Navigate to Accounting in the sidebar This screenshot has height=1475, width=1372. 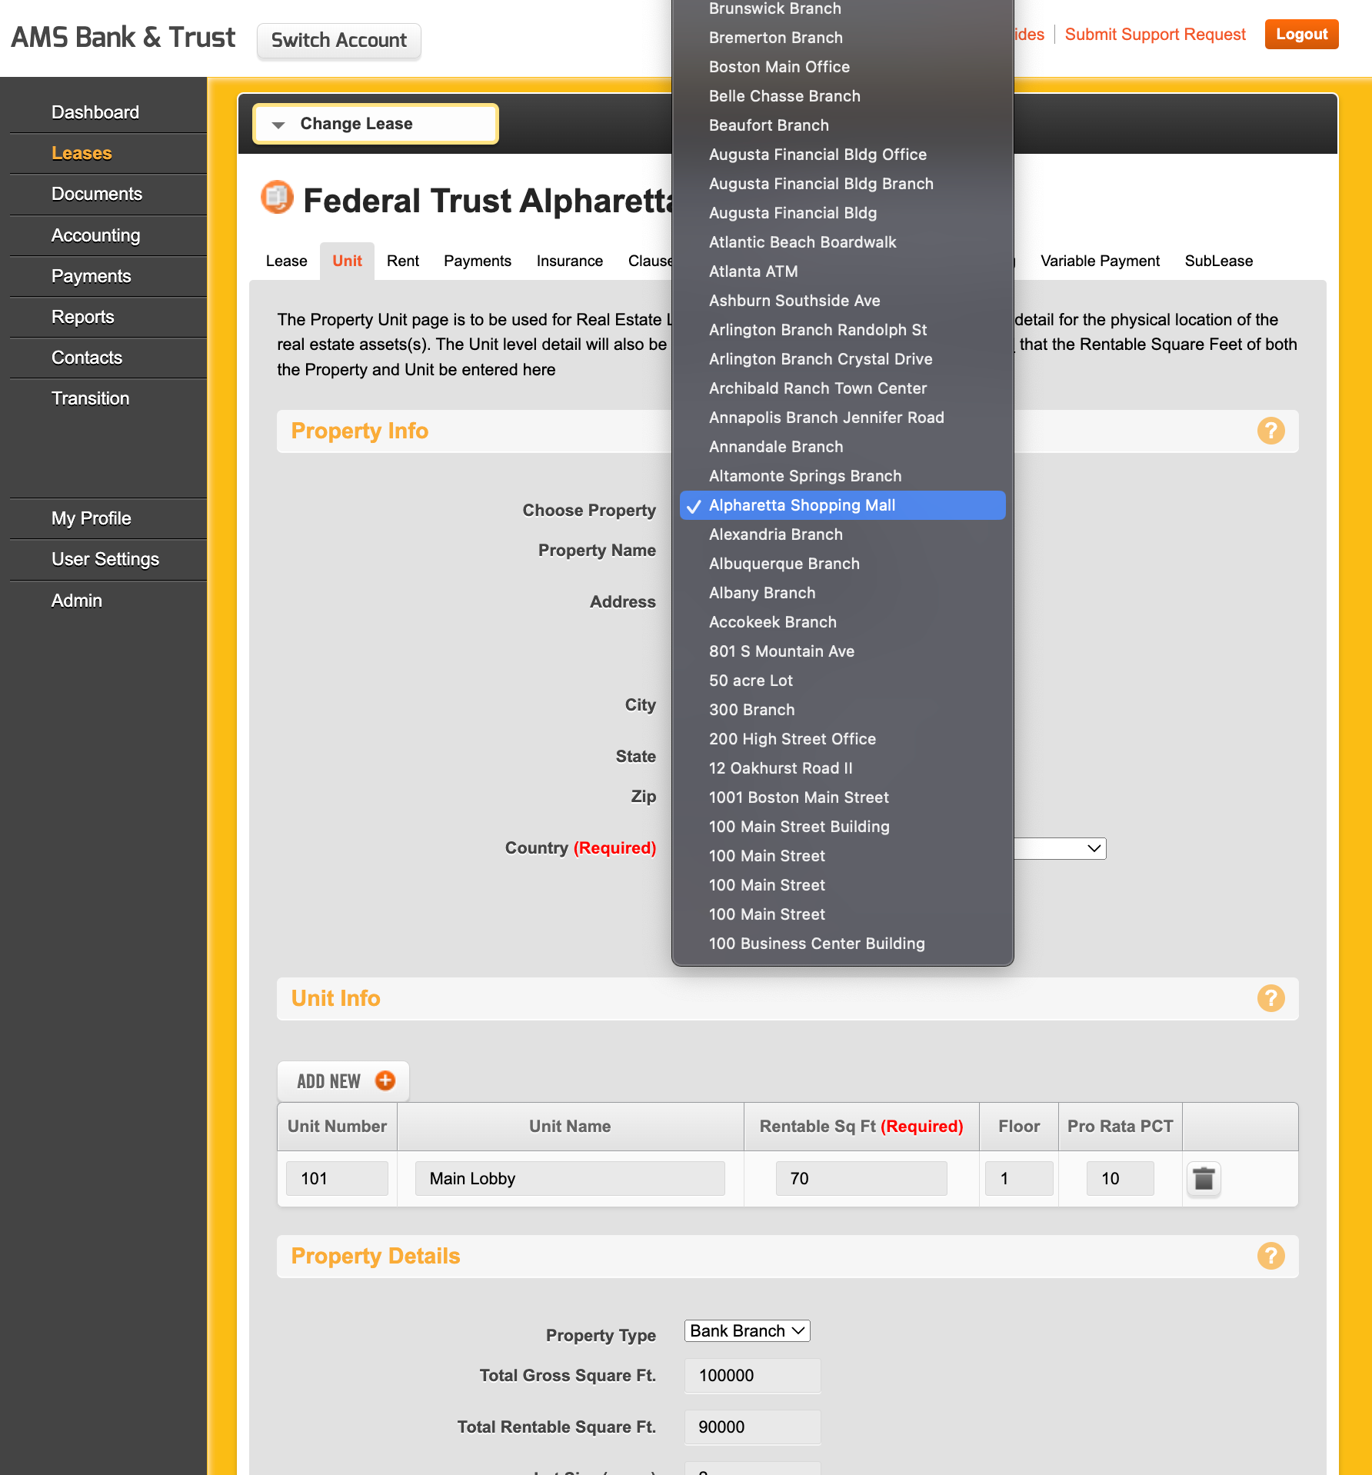95,235
